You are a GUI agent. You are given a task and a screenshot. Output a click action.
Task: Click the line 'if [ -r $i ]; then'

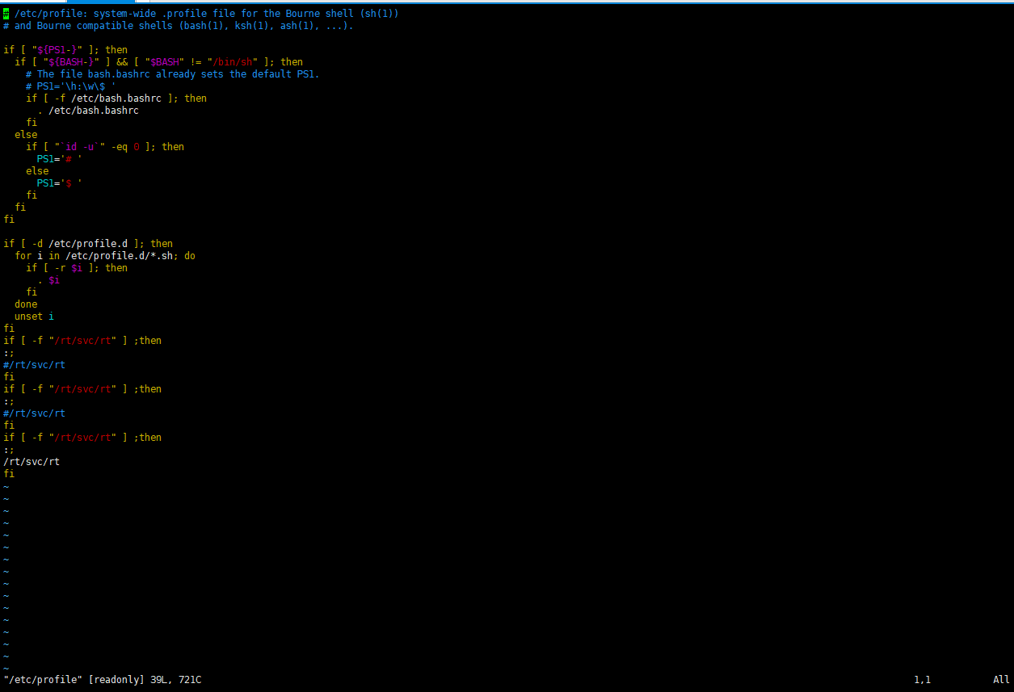pyautogui.click(x=77, y=268)
